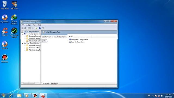174x98 pixels.
Task: Select the Bandicam desktop shortcut
Action: pos(5,59)
